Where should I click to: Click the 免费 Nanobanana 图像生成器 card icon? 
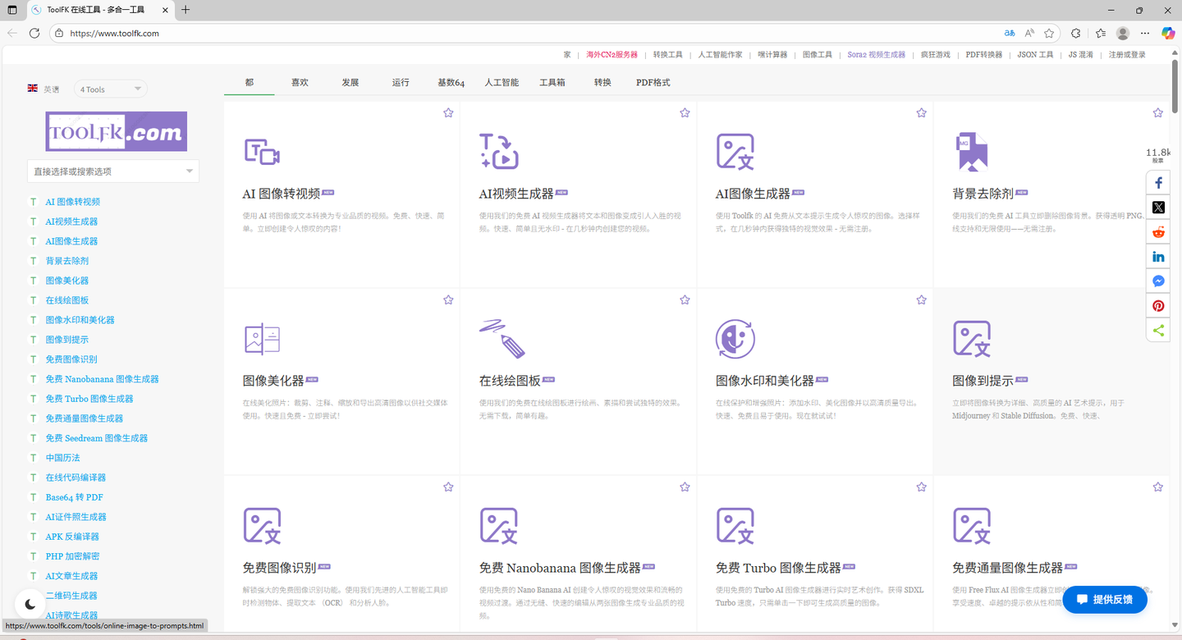(x=499, y=526)
